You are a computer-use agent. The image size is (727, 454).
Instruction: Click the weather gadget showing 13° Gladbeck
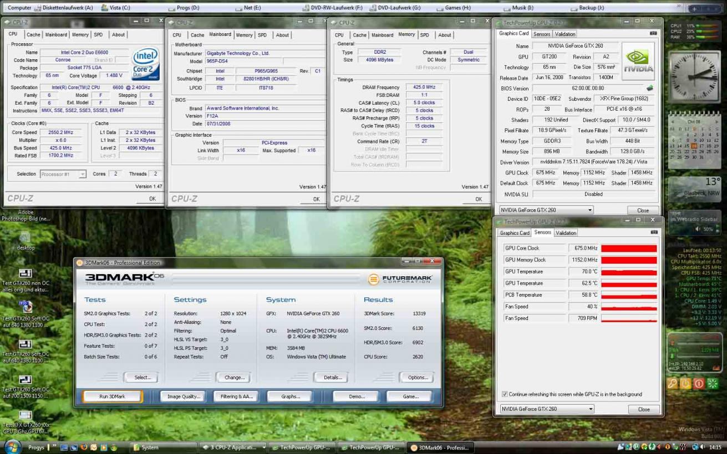pos(695,189)
